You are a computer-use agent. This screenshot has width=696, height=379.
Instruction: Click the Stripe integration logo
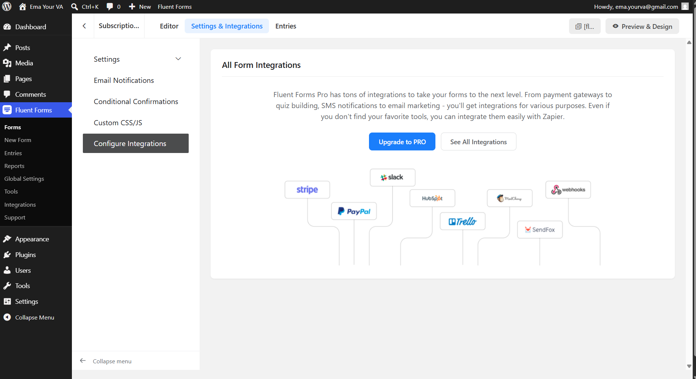tap(307, 190)
